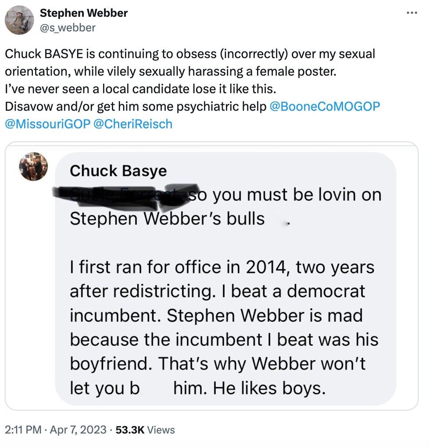View the 53.3K Views count
The width and height of the screenshot is (430, 447).
pos(145,430)
